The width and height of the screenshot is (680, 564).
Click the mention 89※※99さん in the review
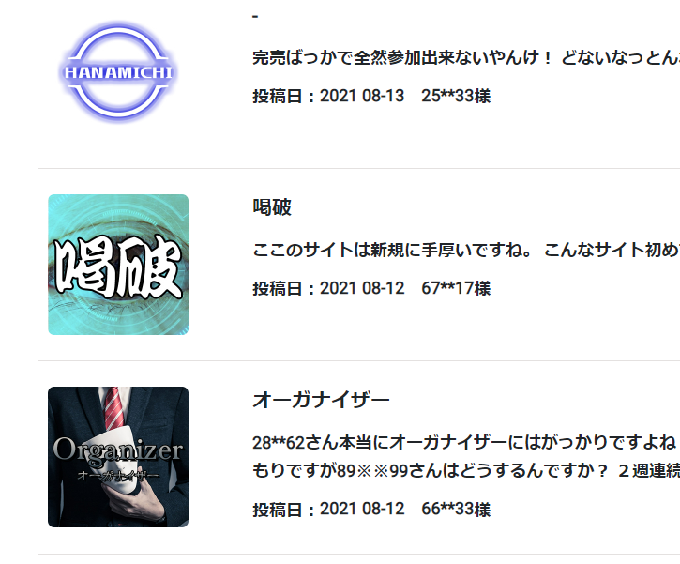(381, 470)
